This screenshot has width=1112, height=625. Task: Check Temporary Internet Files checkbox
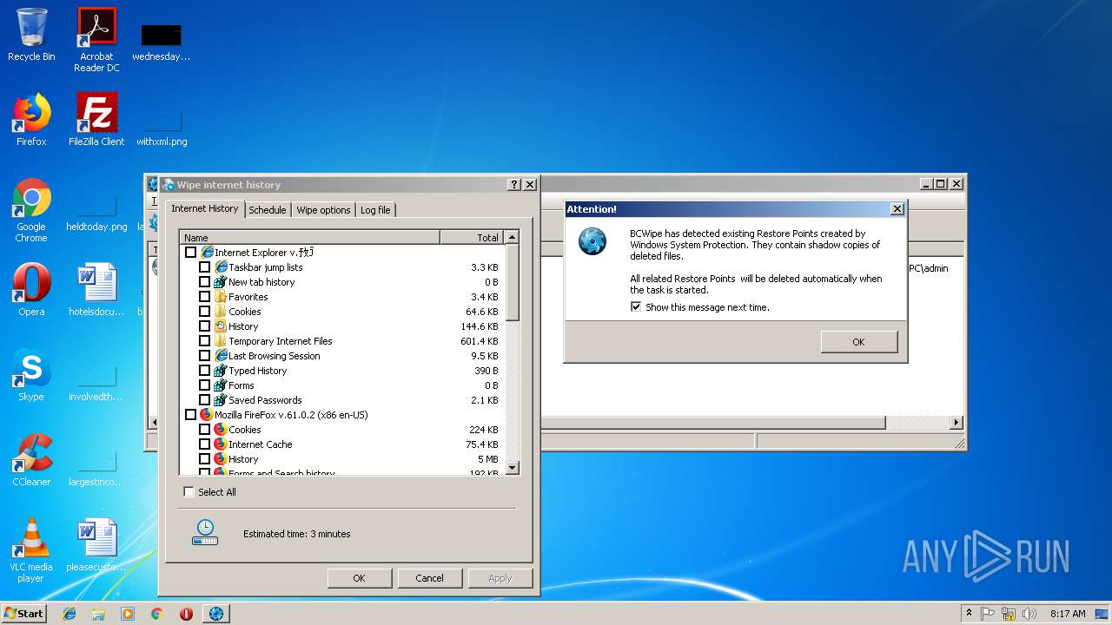click(205, 340)
